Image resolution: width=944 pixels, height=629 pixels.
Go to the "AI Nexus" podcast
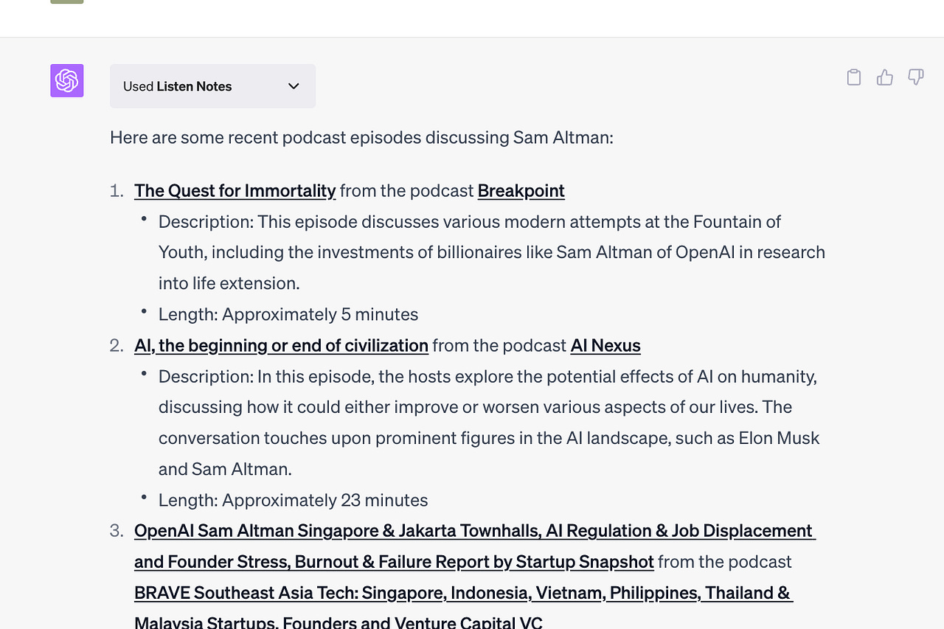point(605,345)
